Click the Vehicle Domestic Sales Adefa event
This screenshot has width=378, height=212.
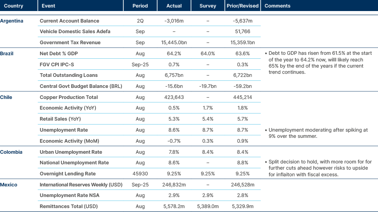75,32
